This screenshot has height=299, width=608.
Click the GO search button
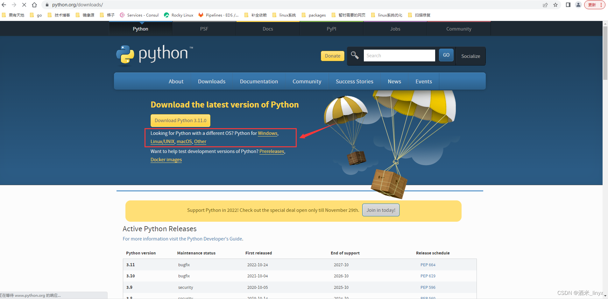click(x=446, y=55)
